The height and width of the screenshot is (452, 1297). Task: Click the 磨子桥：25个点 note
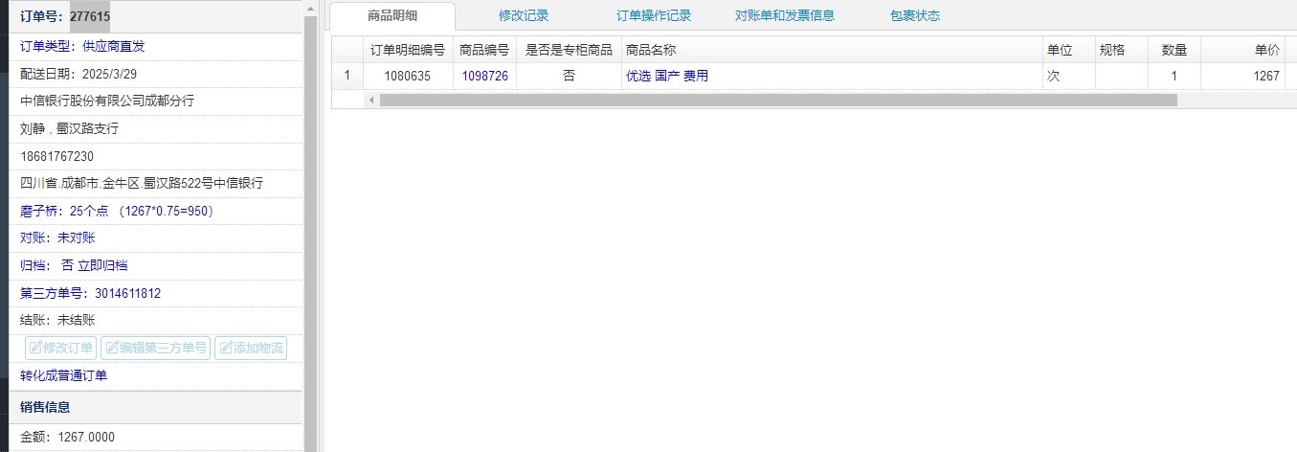(x=119, y=211)
